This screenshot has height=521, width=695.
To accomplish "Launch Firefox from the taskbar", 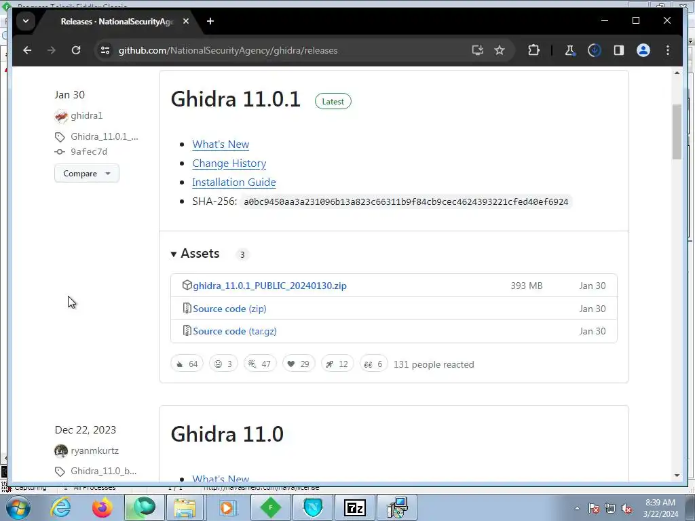I will click(102, 507).
